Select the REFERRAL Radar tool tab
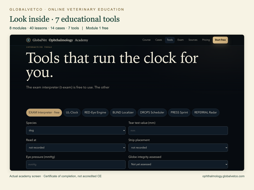The width and height of the screenshot is (254, 190). pos(205,113)
